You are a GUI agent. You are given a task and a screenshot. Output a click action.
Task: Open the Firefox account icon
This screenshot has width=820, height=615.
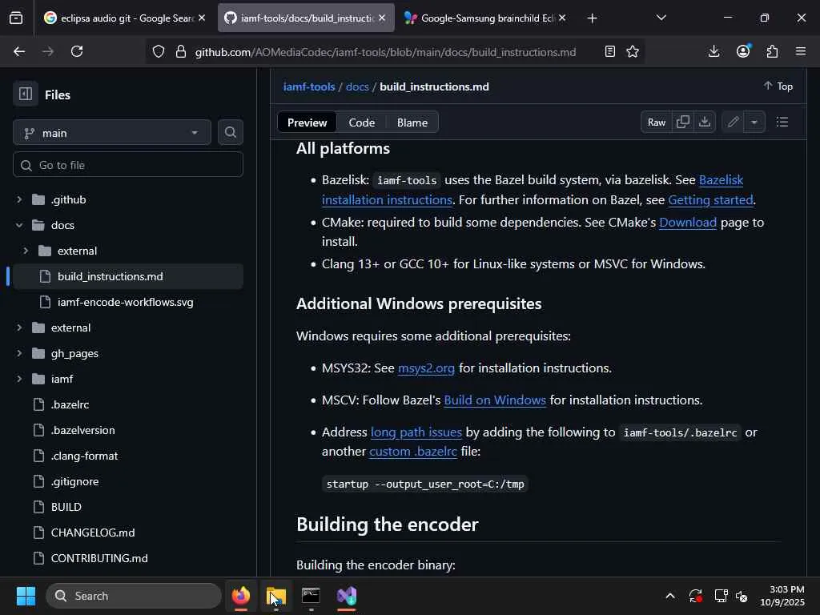click(x=743, y=51)
